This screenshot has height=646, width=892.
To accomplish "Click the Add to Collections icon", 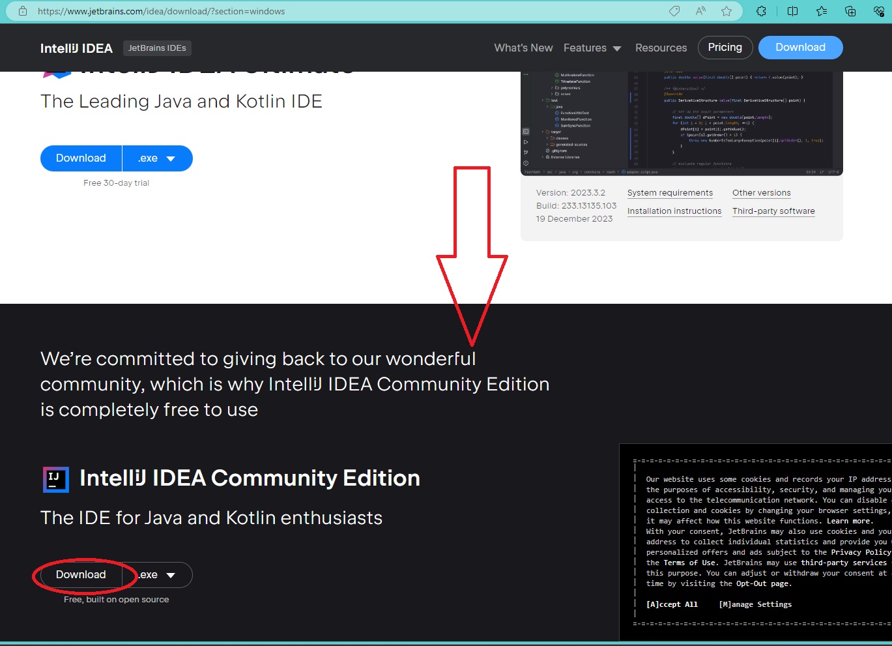I will [850, 11].
